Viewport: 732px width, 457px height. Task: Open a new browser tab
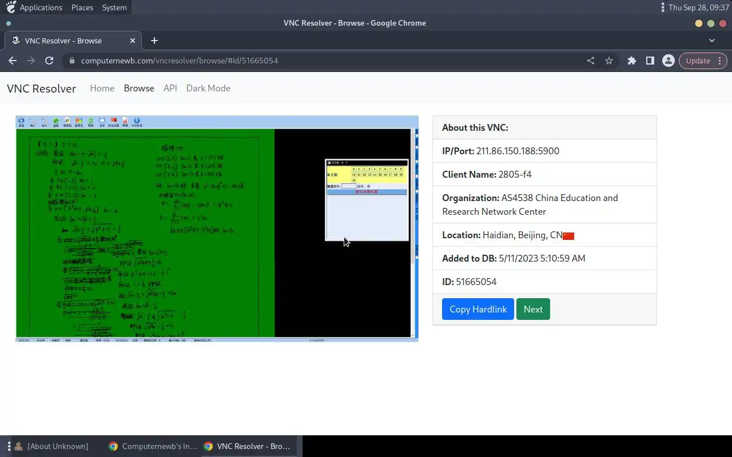[x=154, y=41]
